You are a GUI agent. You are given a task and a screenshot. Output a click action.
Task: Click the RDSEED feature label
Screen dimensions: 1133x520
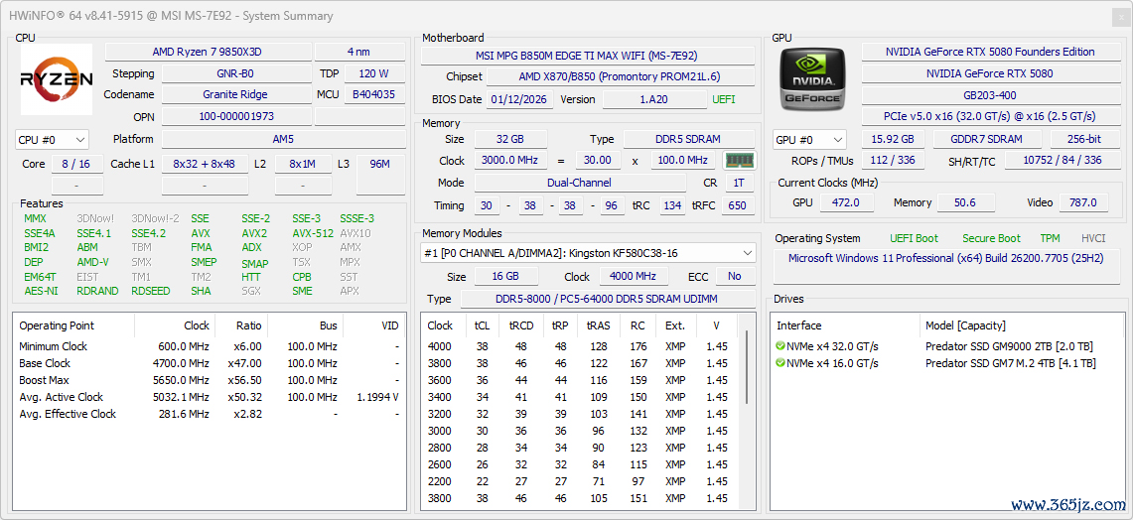(x=151, y=291)
